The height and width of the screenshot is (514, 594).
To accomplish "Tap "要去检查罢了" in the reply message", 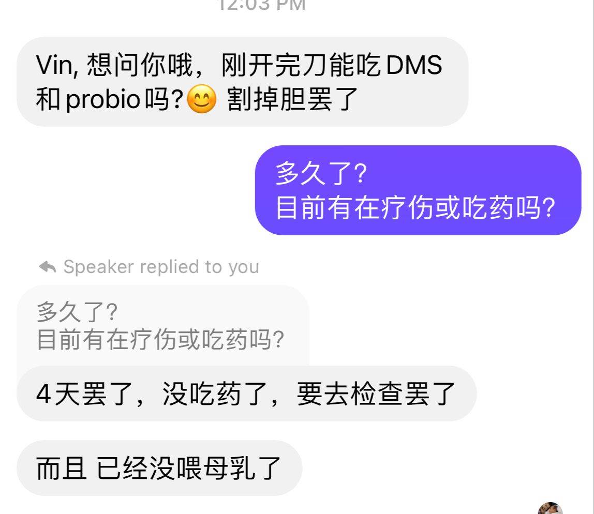I will coord(376,394).
